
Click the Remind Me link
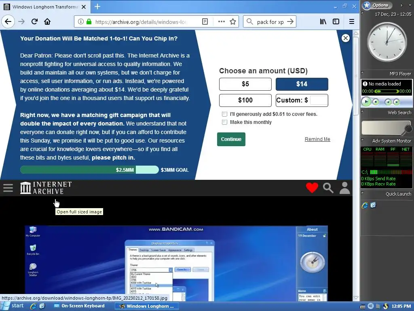click(317, 139)
